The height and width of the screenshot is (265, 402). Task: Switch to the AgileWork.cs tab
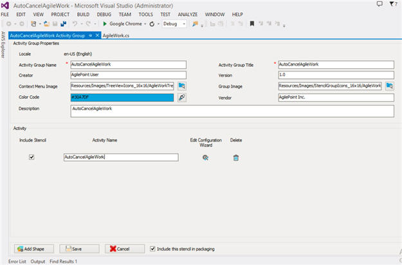pyautogui.click(x=116, y=35)
